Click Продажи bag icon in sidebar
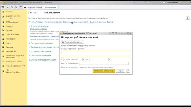 (3, 26)
